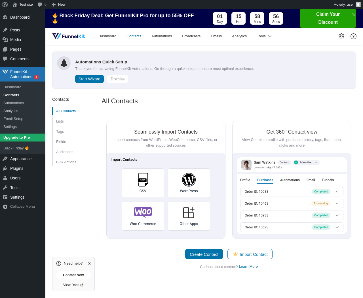
Task: Open Appearance in the WordPress sidebar
Action: point(23,159)
